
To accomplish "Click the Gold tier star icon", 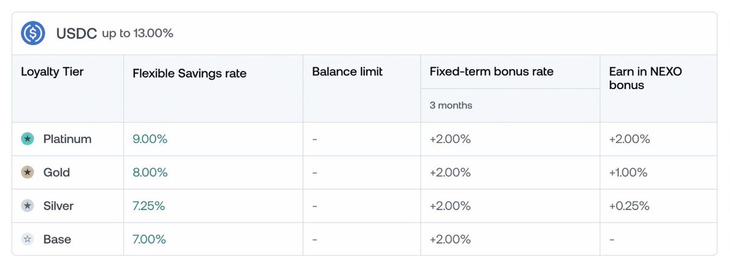I will pyautogui.click(x=27, y=173).
